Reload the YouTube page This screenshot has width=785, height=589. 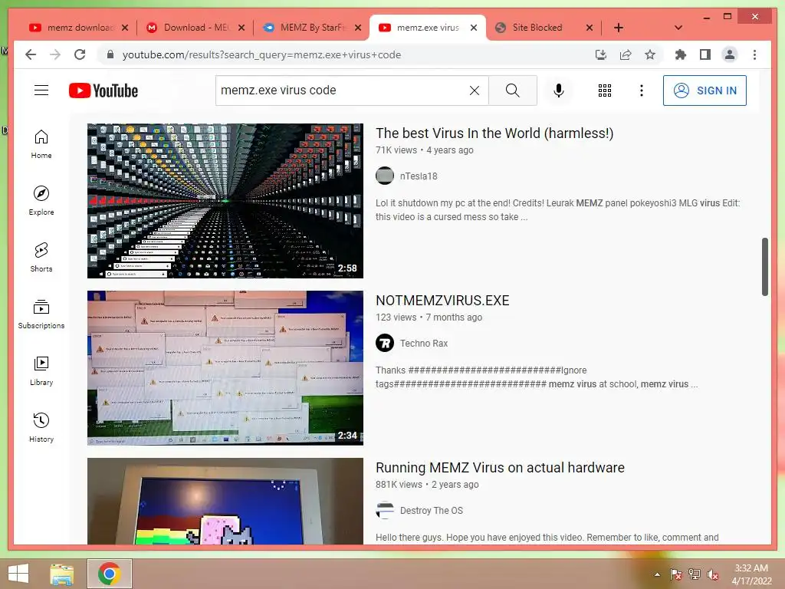[80, 54]
